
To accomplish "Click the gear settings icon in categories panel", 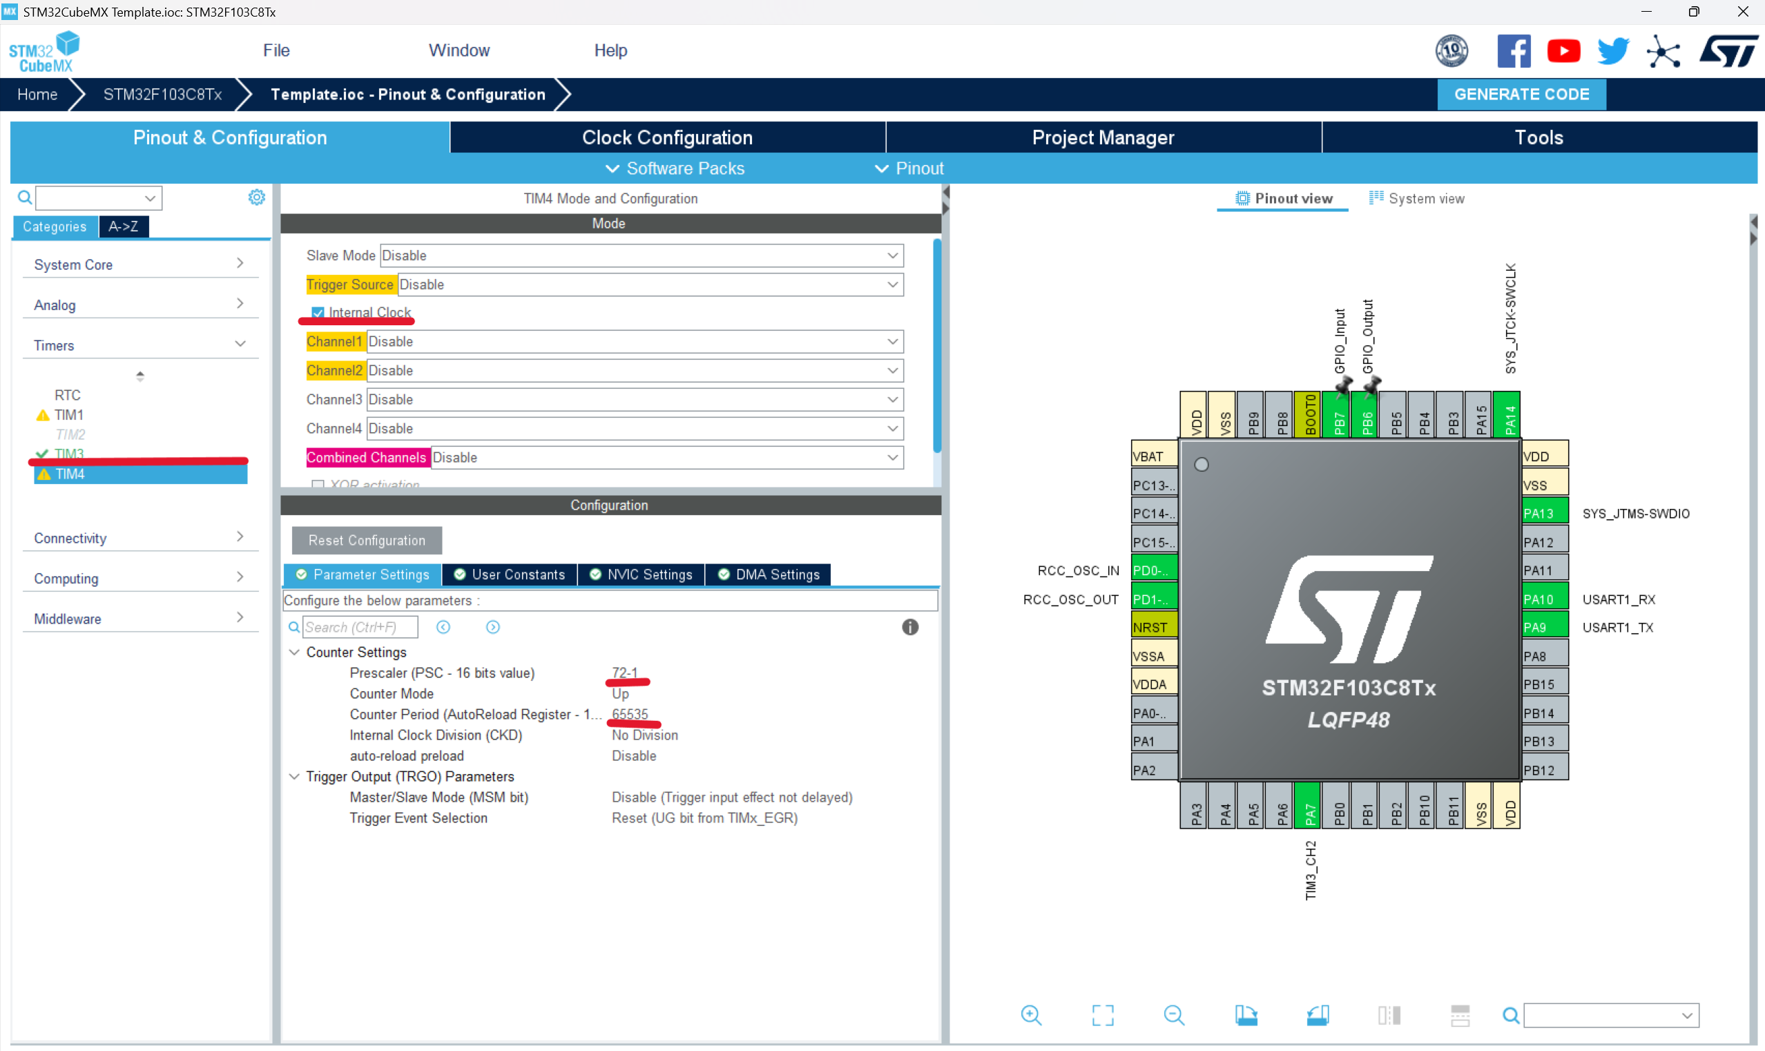I will (x=256, y=197).
